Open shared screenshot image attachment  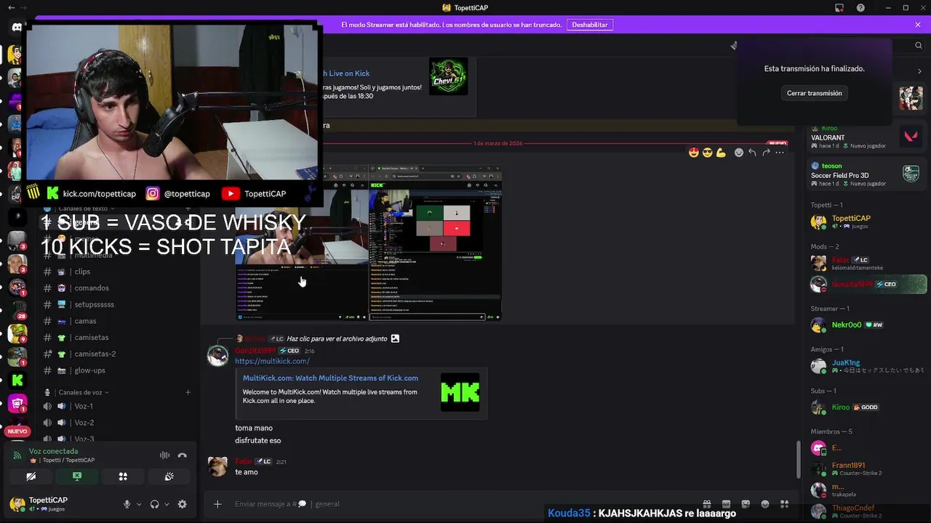[x=368, y=243]
